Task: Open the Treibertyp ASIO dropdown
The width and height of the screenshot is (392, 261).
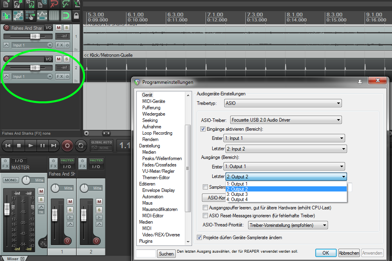Action: [282, 103]
